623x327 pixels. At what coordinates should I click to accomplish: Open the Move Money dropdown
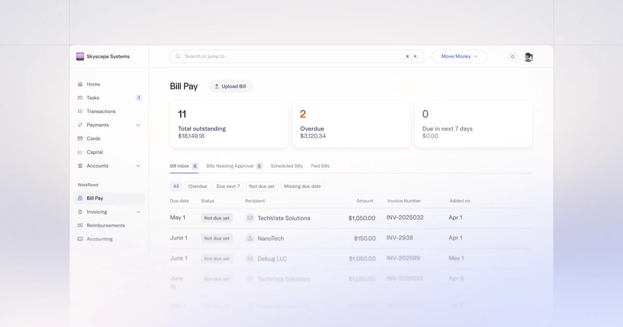tap(458, 56)
